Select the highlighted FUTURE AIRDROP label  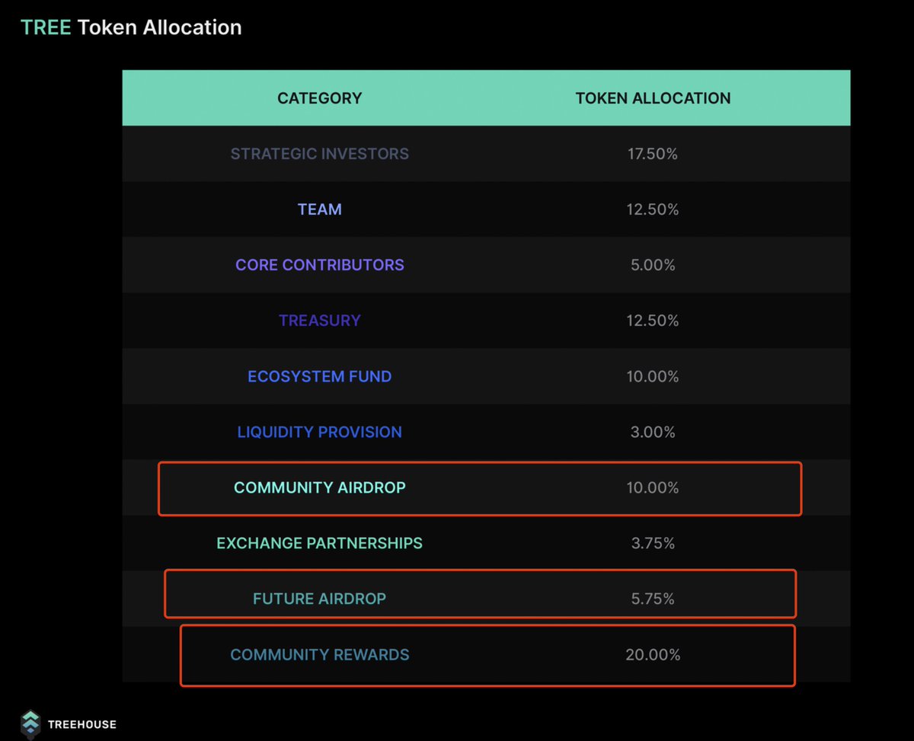pyautogui.click(x=319, y=599)
